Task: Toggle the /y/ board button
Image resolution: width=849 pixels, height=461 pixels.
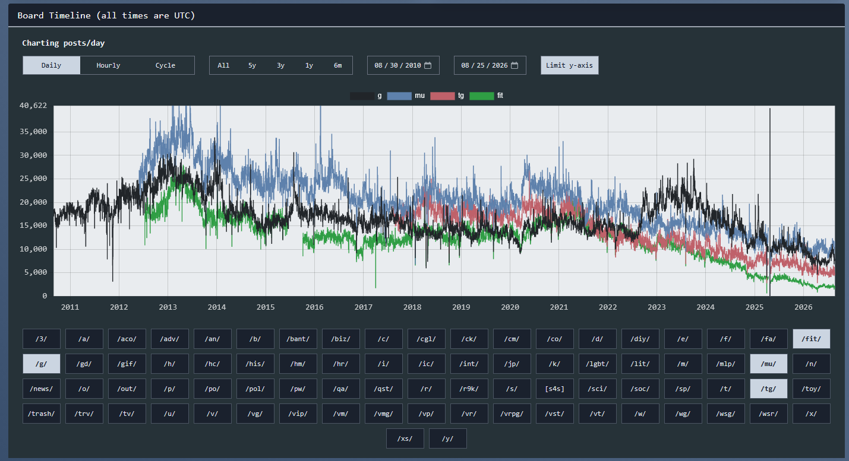Action: tap(447, 438)
